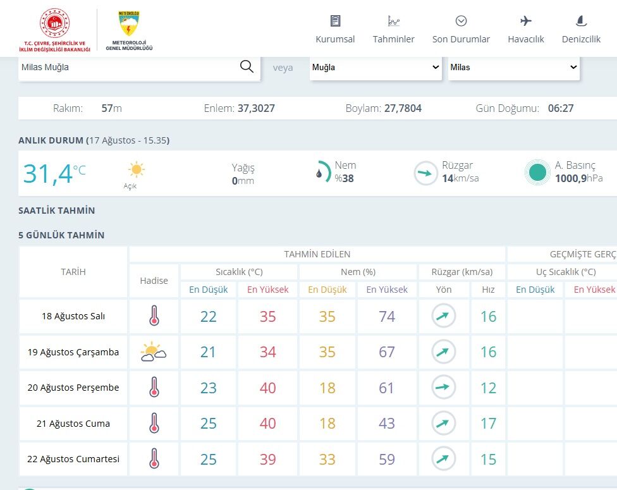The width and height of the screenshot is (617, 490).
Task: Click the Boylam 27,7804 value
Action: (403, 108)
